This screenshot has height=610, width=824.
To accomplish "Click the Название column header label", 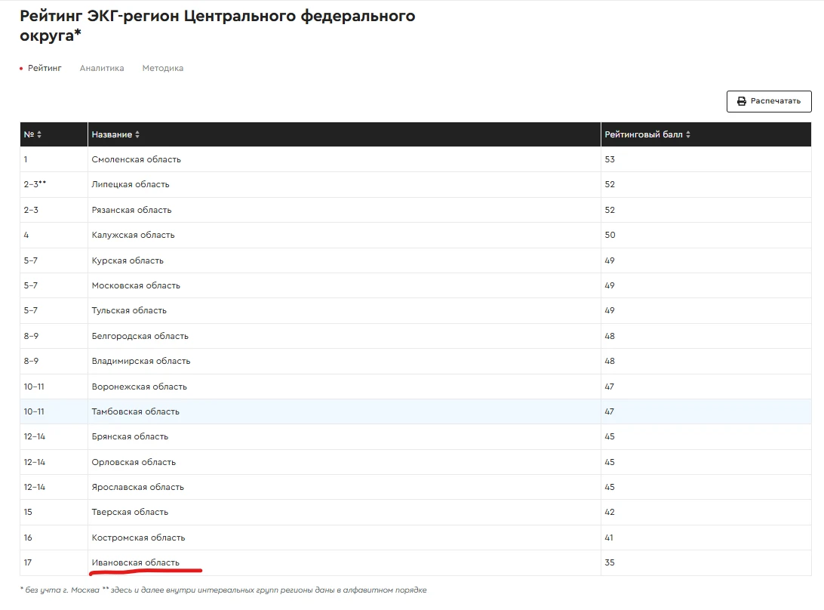I will [112, 134].
